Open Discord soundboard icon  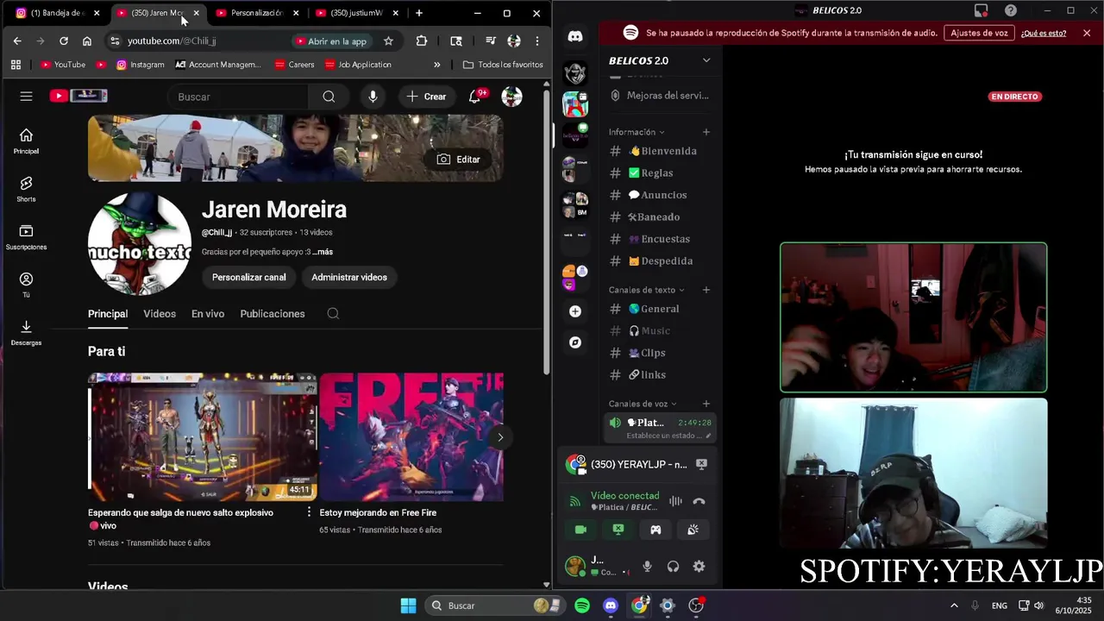click(693, 530)
